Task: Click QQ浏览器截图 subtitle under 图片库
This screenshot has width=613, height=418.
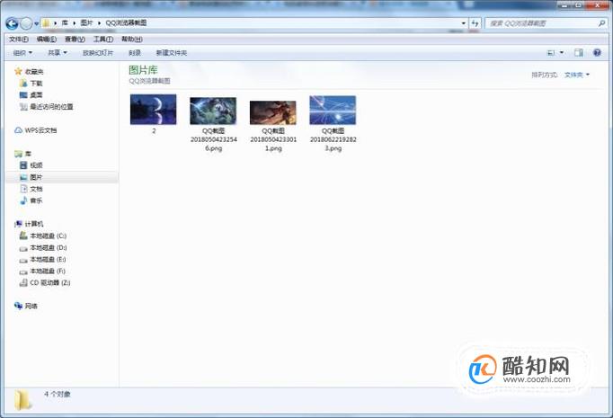Action: 150,81
